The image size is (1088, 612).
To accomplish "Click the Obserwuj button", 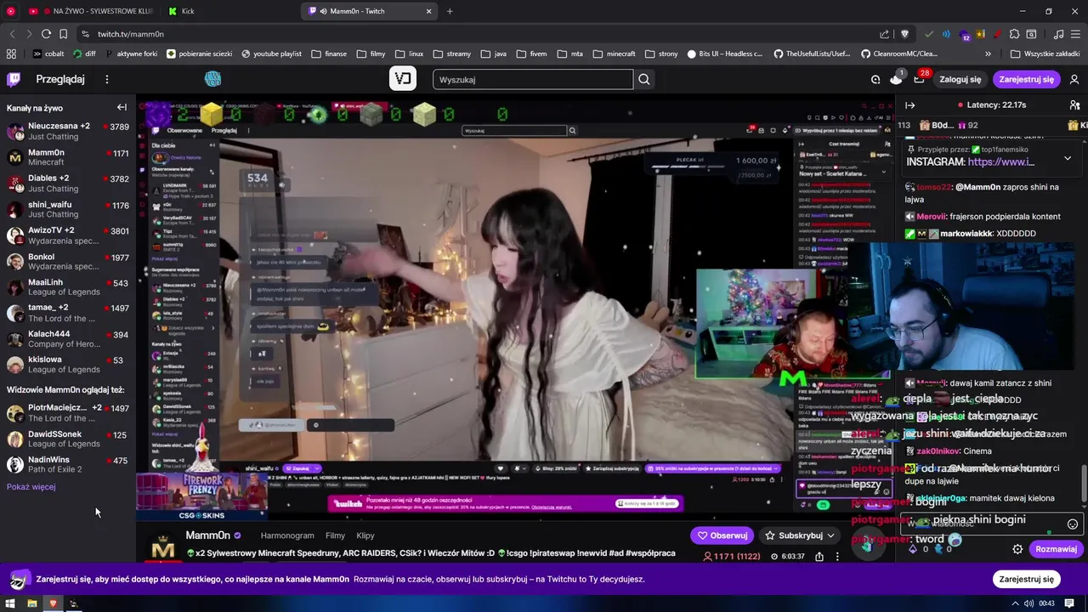I will [722, 535].
